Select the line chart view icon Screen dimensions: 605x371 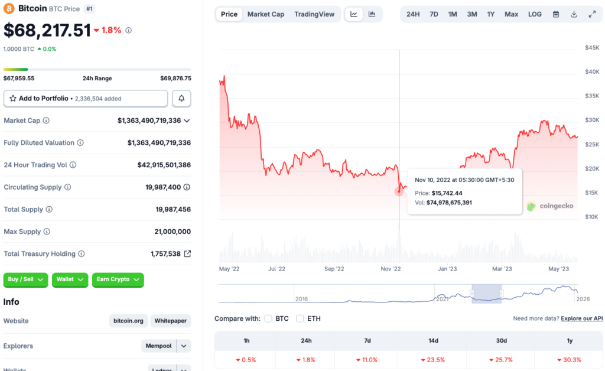click(353, 14)
